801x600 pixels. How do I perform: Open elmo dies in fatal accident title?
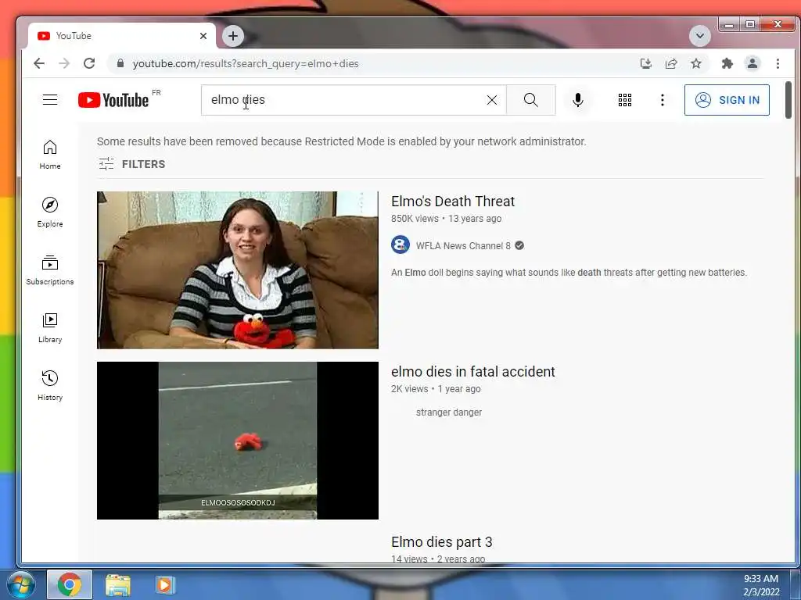(472, 371)
